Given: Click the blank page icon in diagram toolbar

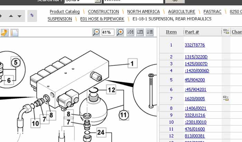Looking at the screenshot, I should (14, 33).
